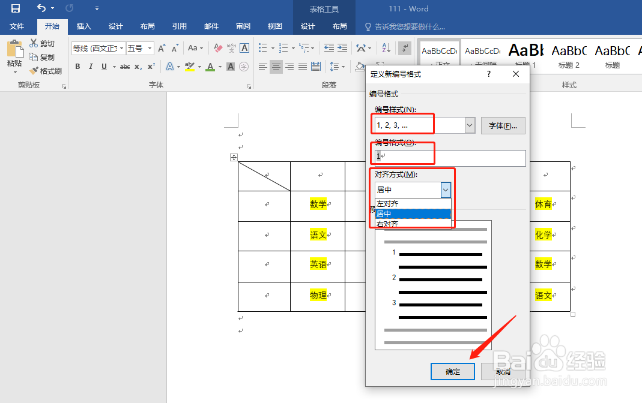Viewport: 642px width, 403px height.
Task: Open the Change Case Aa dropdown
Action: pyautogui.click(x=195, y=48)
